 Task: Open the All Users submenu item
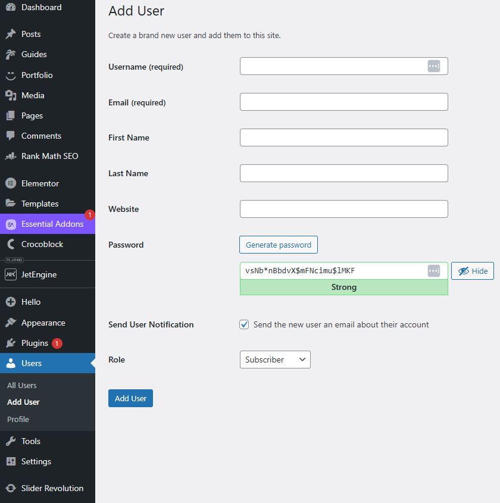point(22,385)
